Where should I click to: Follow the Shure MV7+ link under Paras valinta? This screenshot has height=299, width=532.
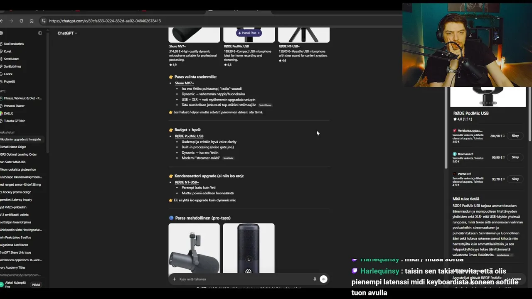click(184, 83)
